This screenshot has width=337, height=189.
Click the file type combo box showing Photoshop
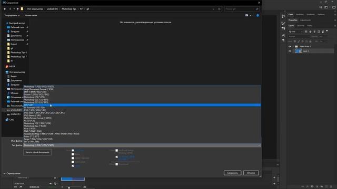coord(142,145)
